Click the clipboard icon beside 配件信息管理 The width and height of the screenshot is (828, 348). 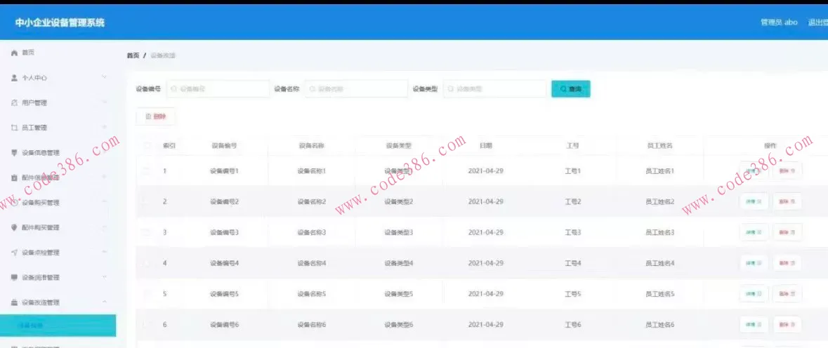14,178
